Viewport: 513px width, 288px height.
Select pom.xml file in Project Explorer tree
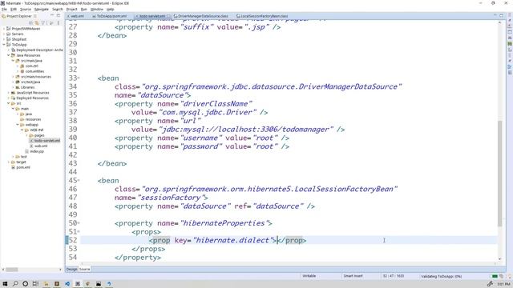click(x=21, y=167)
